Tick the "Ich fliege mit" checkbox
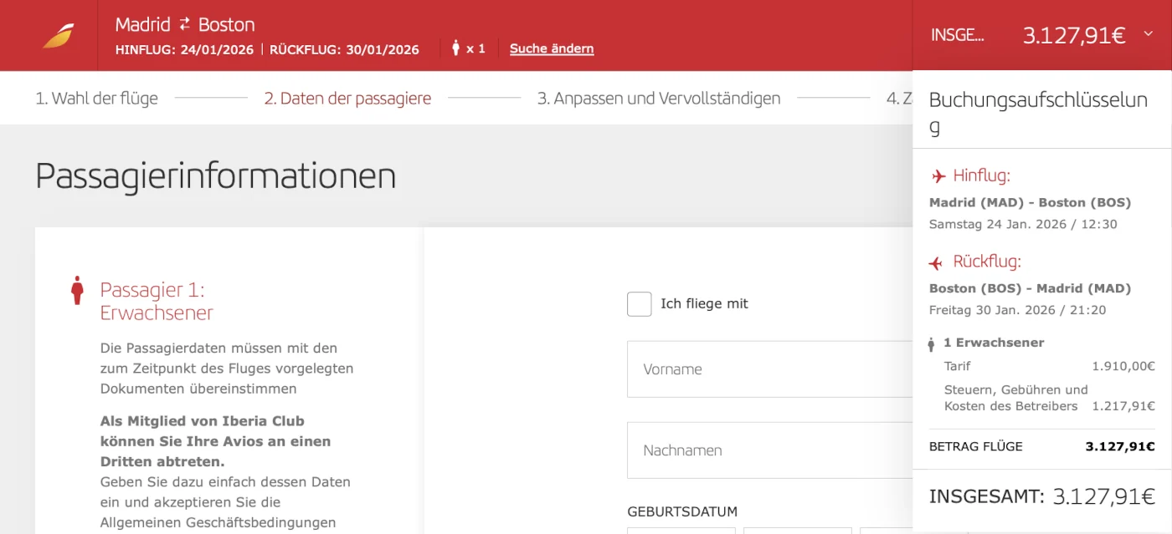 pyautogui.click(x=639, y=304)
